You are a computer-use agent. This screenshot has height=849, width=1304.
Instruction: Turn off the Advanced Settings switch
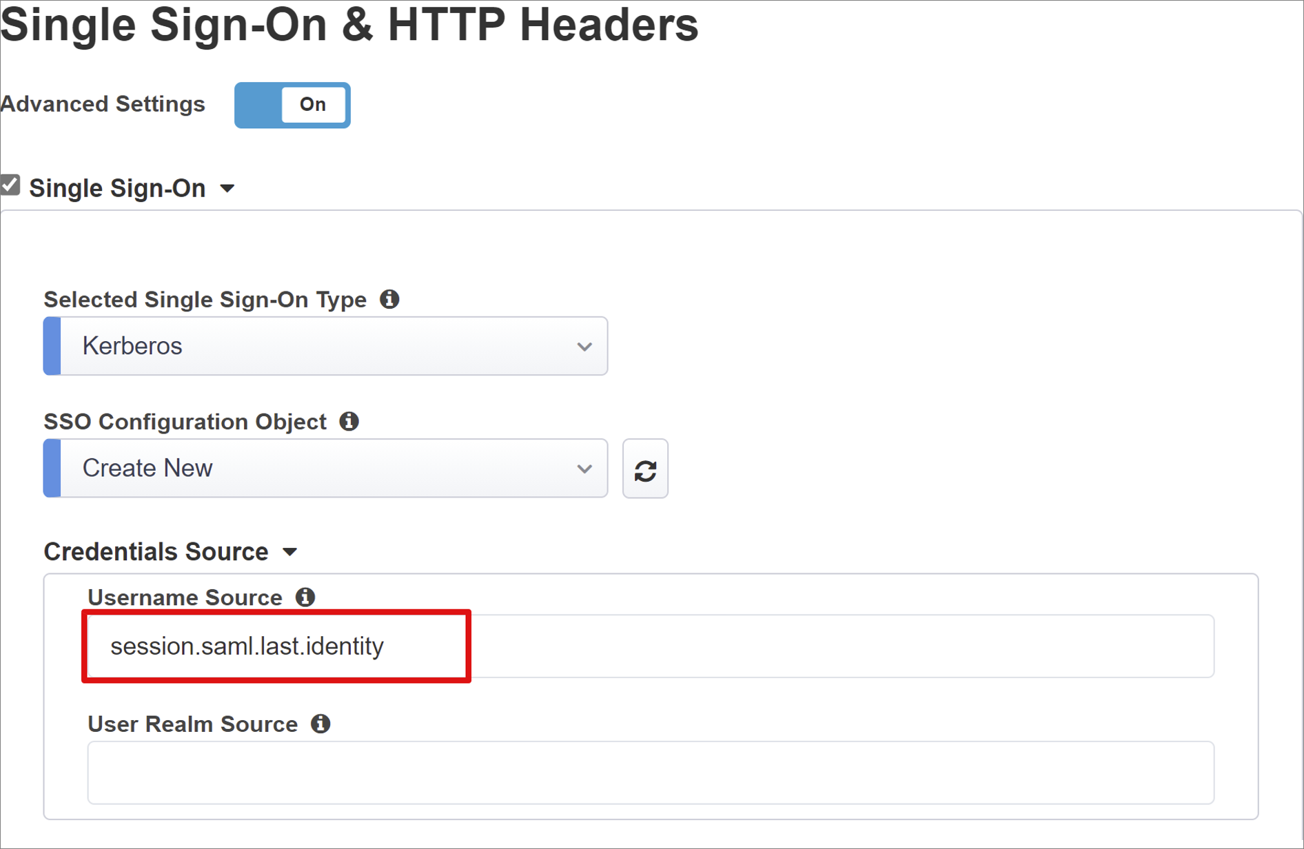(x=292, y=105)
